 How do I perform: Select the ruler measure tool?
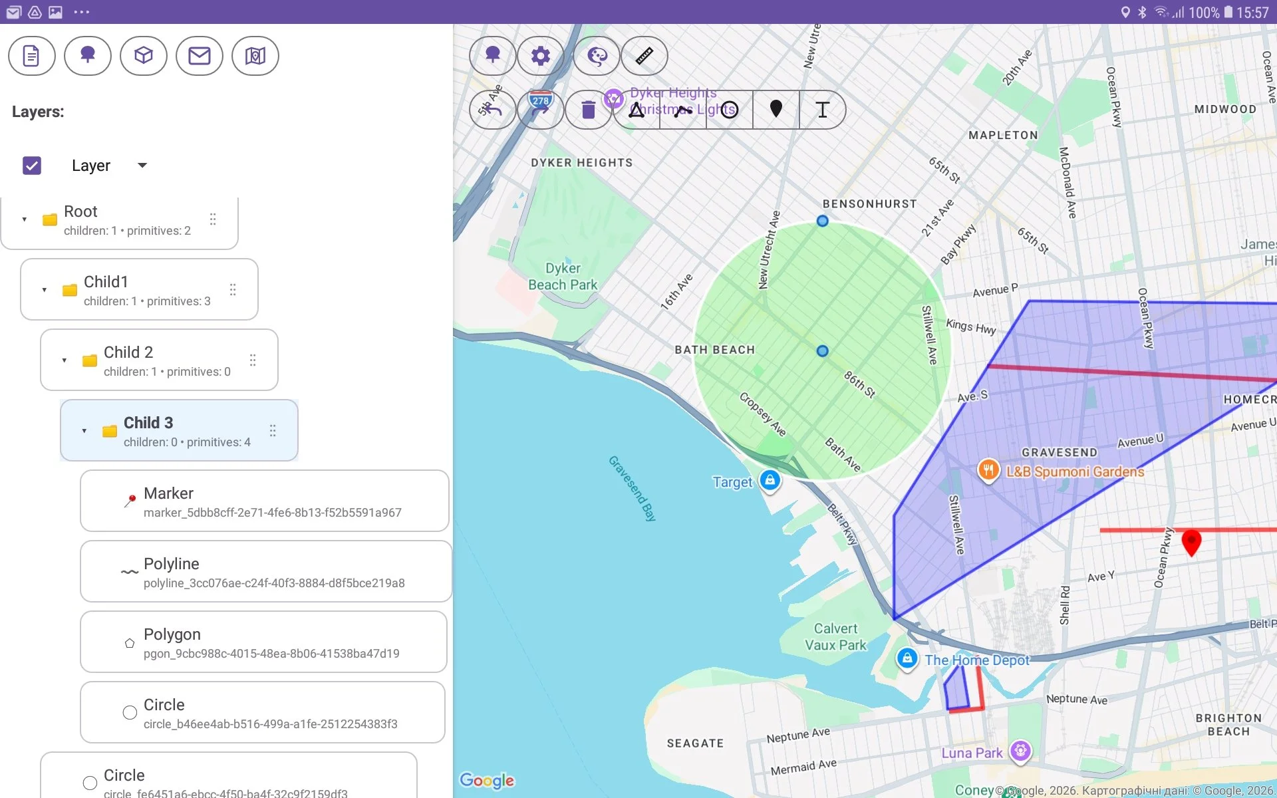coord(644,56)
